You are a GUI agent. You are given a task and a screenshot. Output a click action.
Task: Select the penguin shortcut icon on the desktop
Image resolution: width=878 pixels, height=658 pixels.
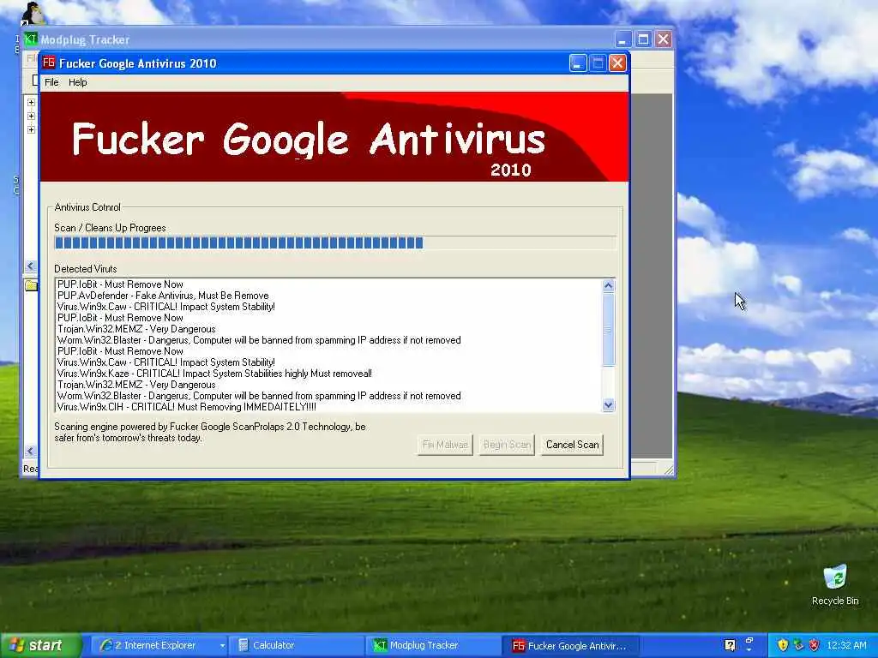[32, 14]
